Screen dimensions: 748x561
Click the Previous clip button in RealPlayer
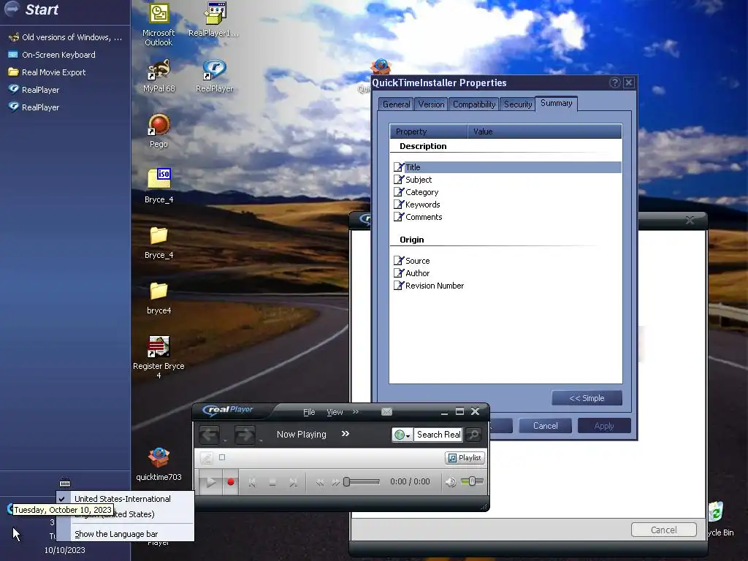[252, 483]
